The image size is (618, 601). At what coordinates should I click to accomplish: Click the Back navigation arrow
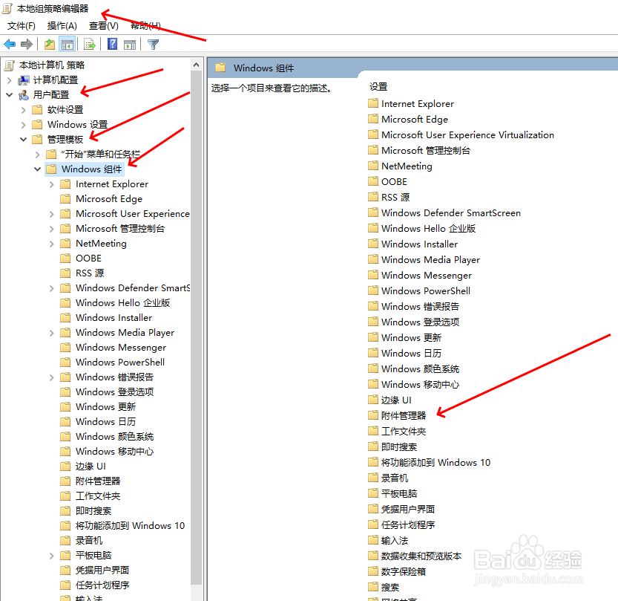click(x=10, y=44)
